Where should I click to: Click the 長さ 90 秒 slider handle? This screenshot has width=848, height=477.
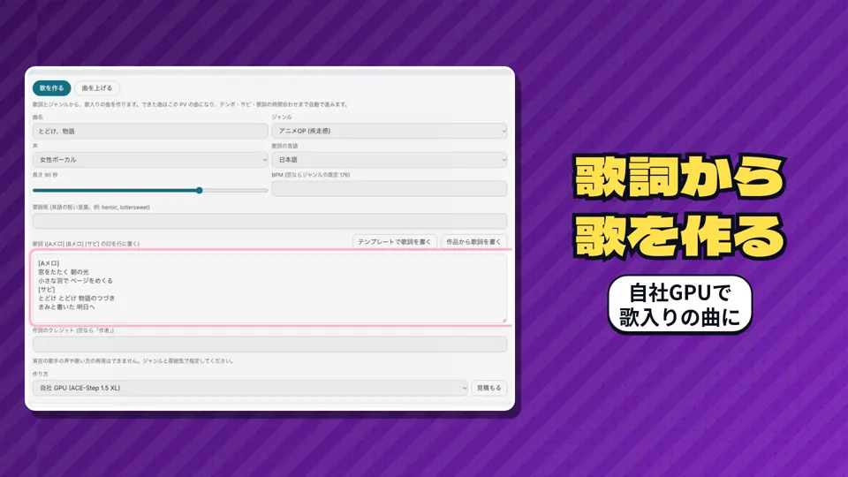point(200,191)
